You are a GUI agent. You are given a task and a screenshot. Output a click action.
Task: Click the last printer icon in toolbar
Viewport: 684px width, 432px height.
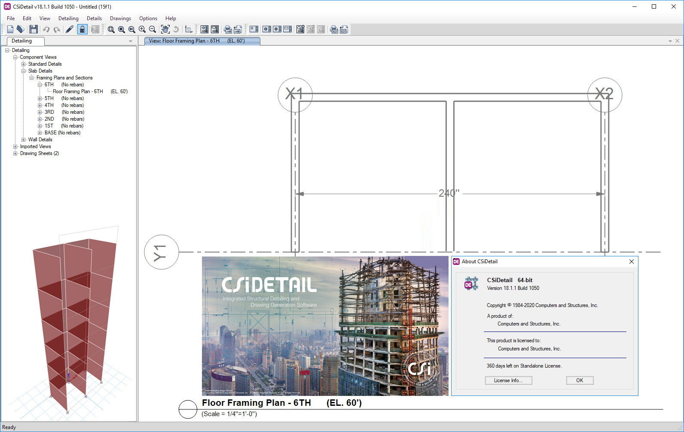coord(334,29)
